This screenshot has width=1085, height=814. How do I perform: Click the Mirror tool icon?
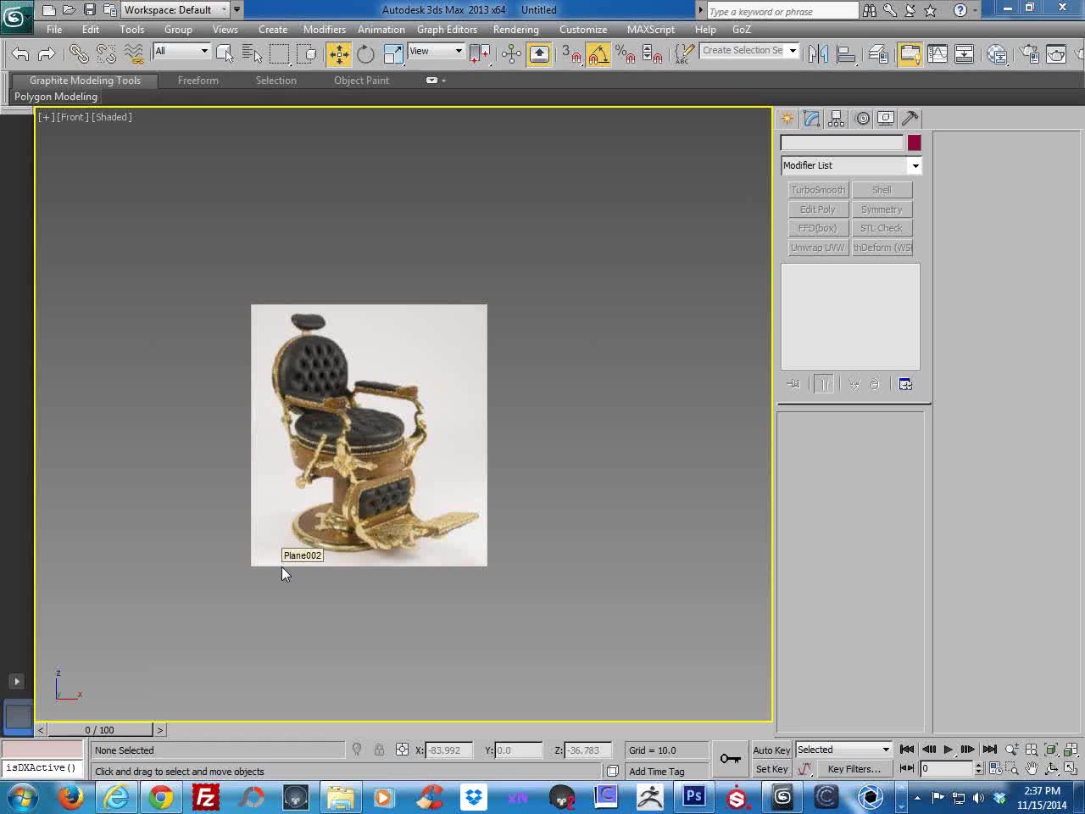pos(818,54)
